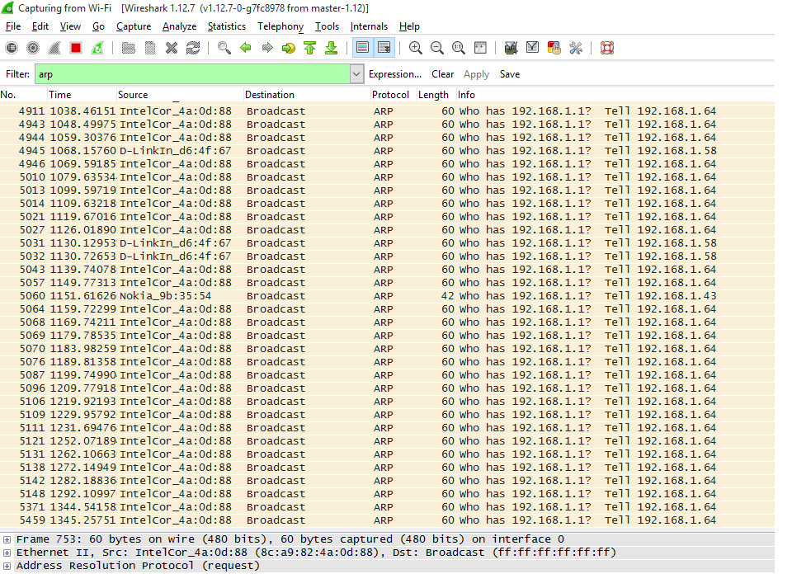Reset zoom to 100% icon
792x574 pixels.
tap(459, 48)
